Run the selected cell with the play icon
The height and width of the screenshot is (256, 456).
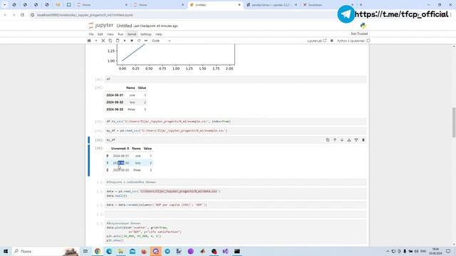pyautogui.click(x=125, y=41)
